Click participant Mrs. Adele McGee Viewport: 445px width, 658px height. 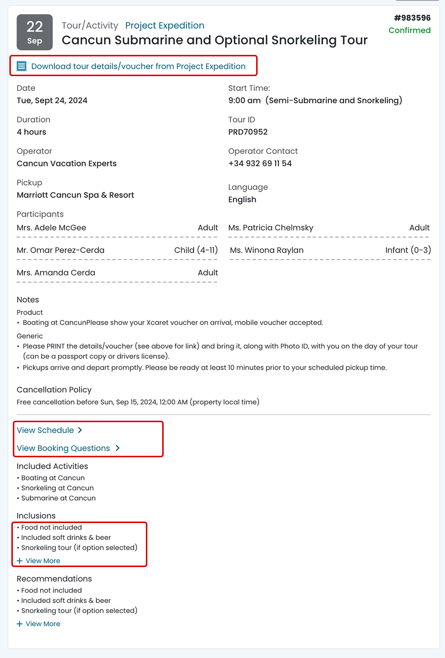click(51, 228)
